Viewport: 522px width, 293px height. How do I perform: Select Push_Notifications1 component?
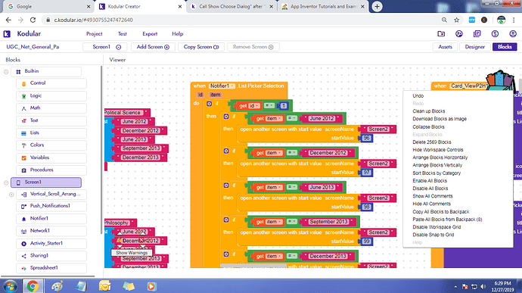(x=51, y=206)
